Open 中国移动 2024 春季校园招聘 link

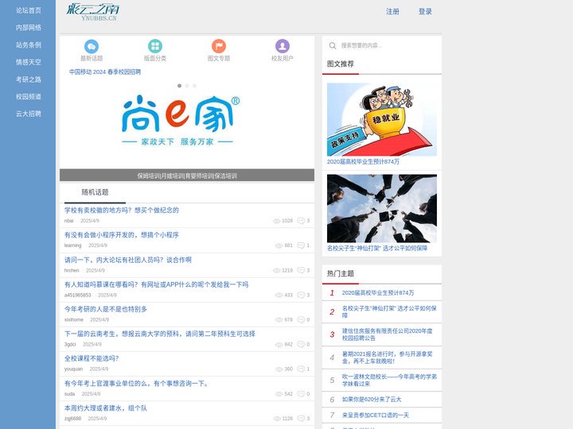click(x=105, y=71)
